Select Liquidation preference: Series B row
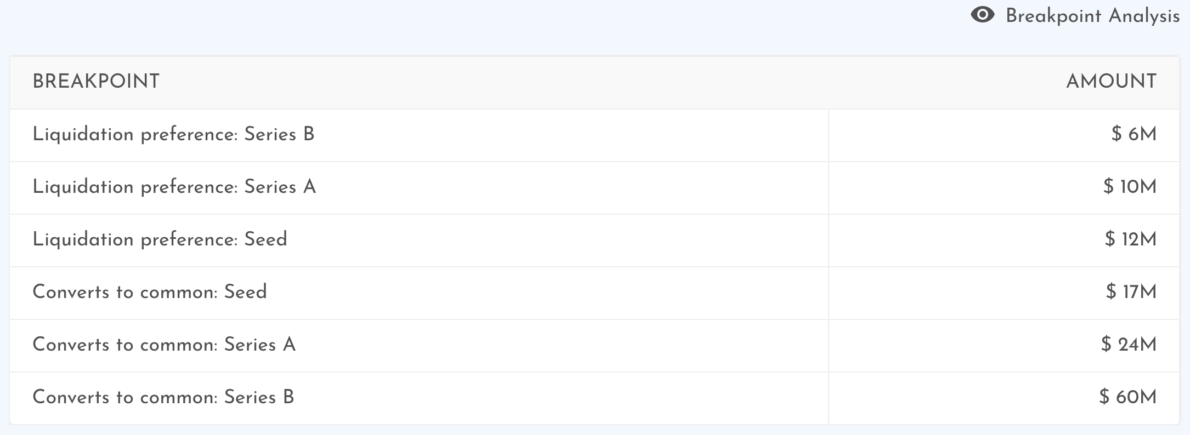 click(x=594, y=135)
